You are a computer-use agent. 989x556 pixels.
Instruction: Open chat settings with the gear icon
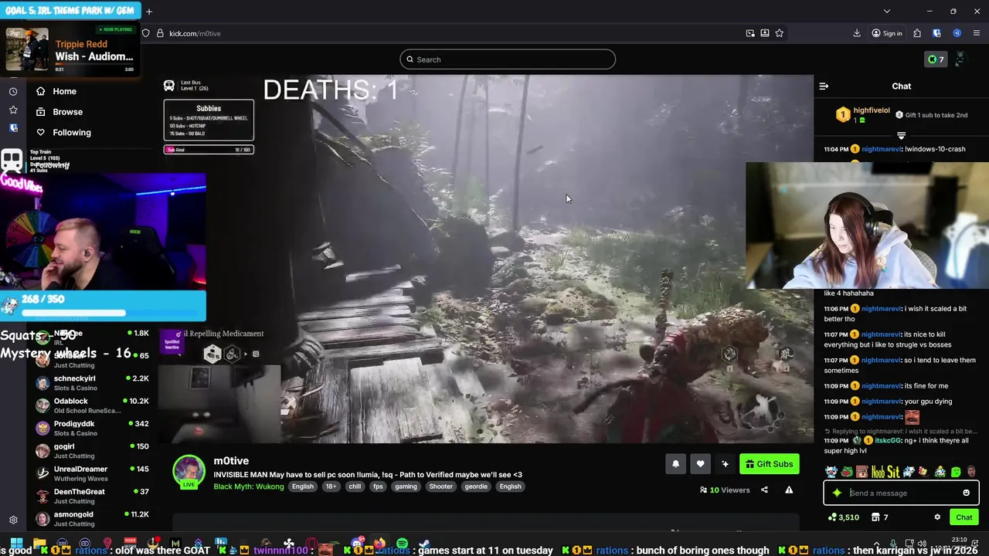[937, 517]
